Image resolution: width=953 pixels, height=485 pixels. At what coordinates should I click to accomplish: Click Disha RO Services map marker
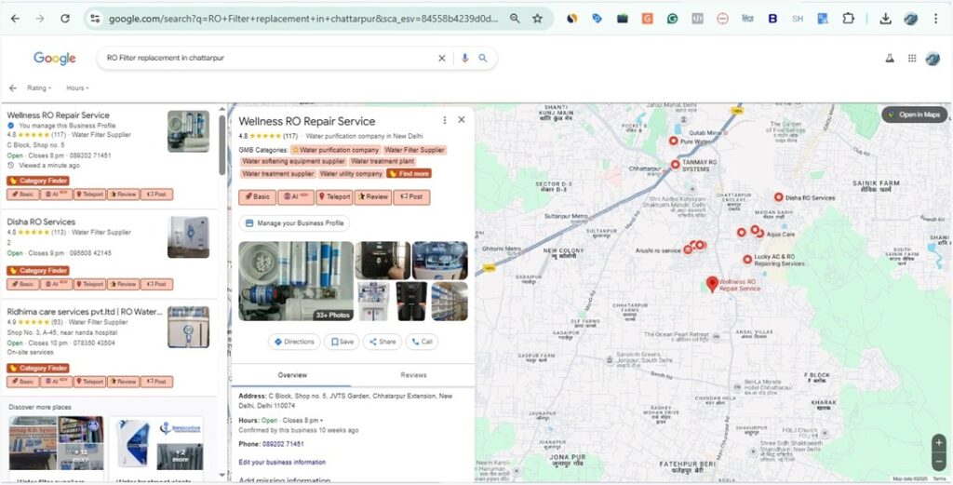point(779,197)
